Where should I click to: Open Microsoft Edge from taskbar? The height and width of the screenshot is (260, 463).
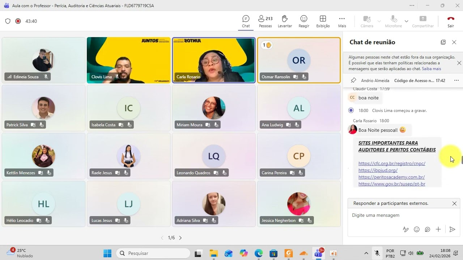259,253
